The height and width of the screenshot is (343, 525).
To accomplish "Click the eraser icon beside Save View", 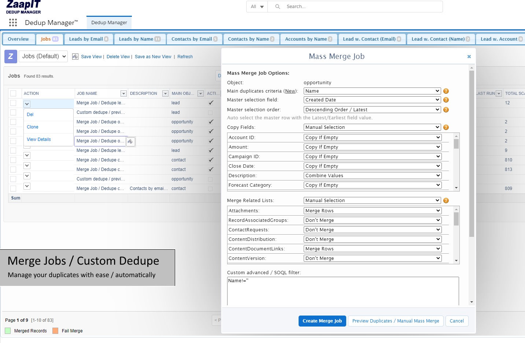I will tap(75, 56).
